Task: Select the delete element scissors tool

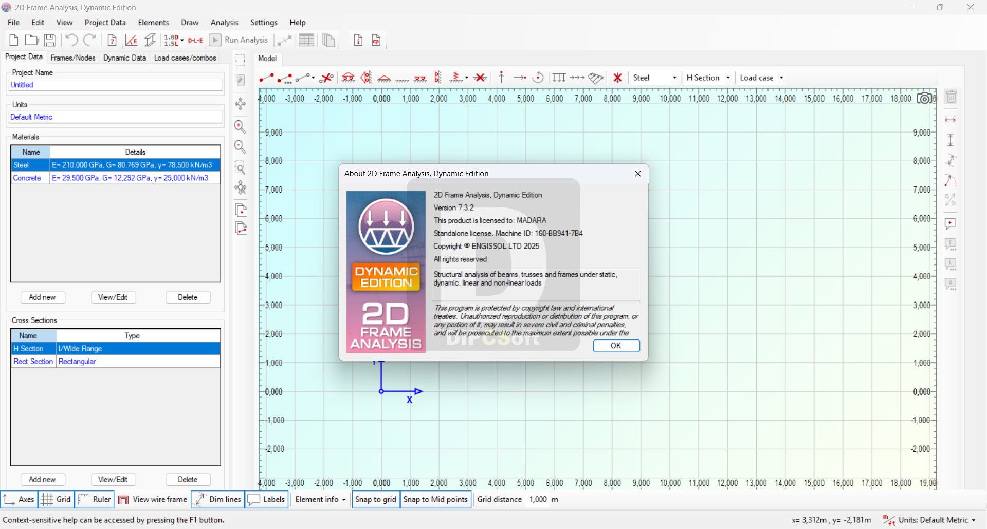Action: point(326,78)
